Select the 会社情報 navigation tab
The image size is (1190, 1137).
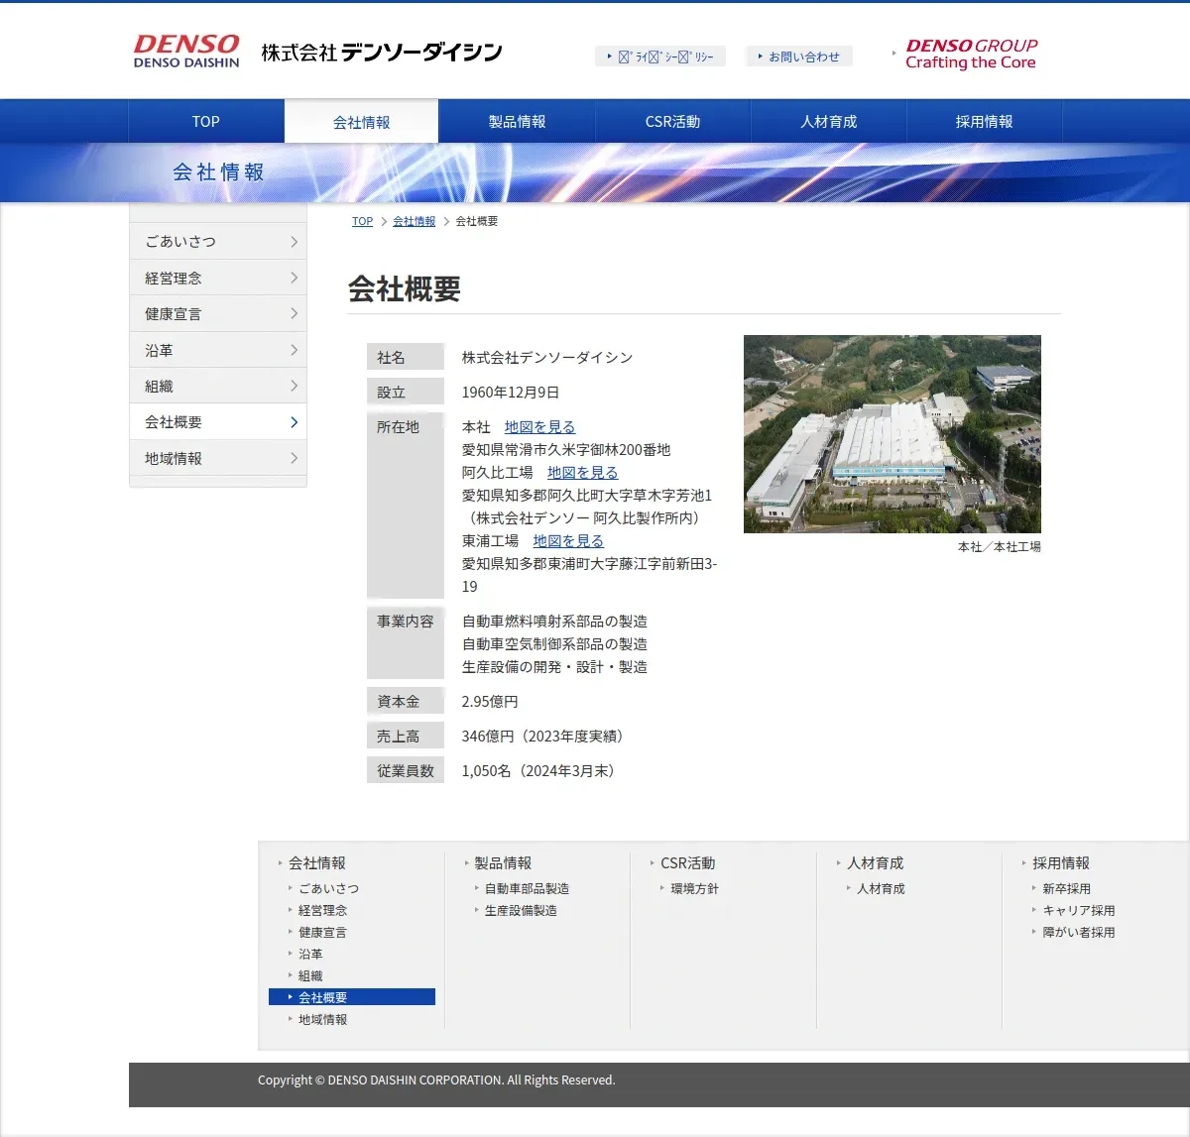(x=362, y=122)
